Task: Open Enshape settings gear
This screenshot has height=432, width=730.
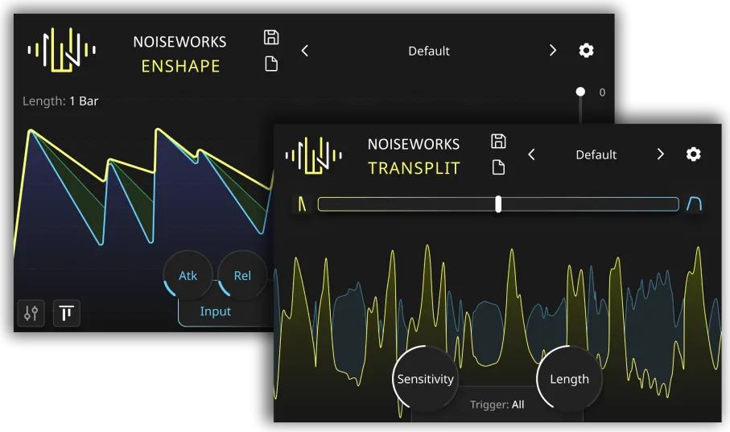Action: tap(586, 50)
